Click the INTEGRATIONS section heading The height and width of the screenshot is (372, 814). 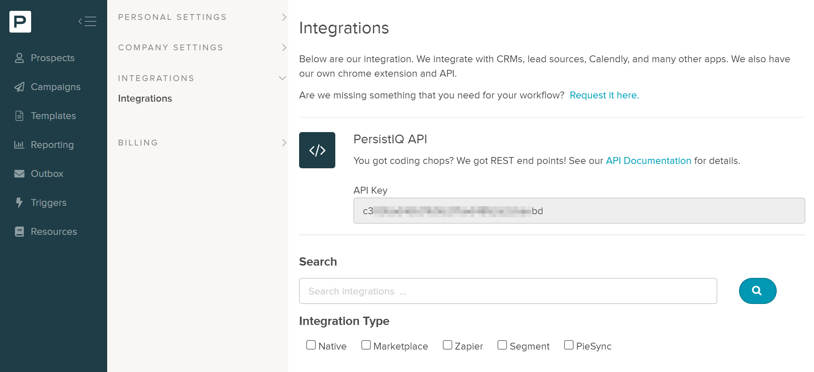pyautogui.click(x=156, y=78)
